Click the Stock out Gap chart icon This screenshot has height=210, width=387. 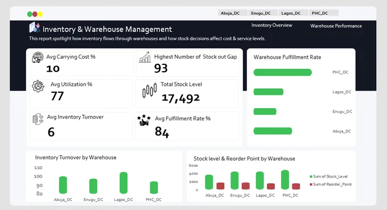145,57
